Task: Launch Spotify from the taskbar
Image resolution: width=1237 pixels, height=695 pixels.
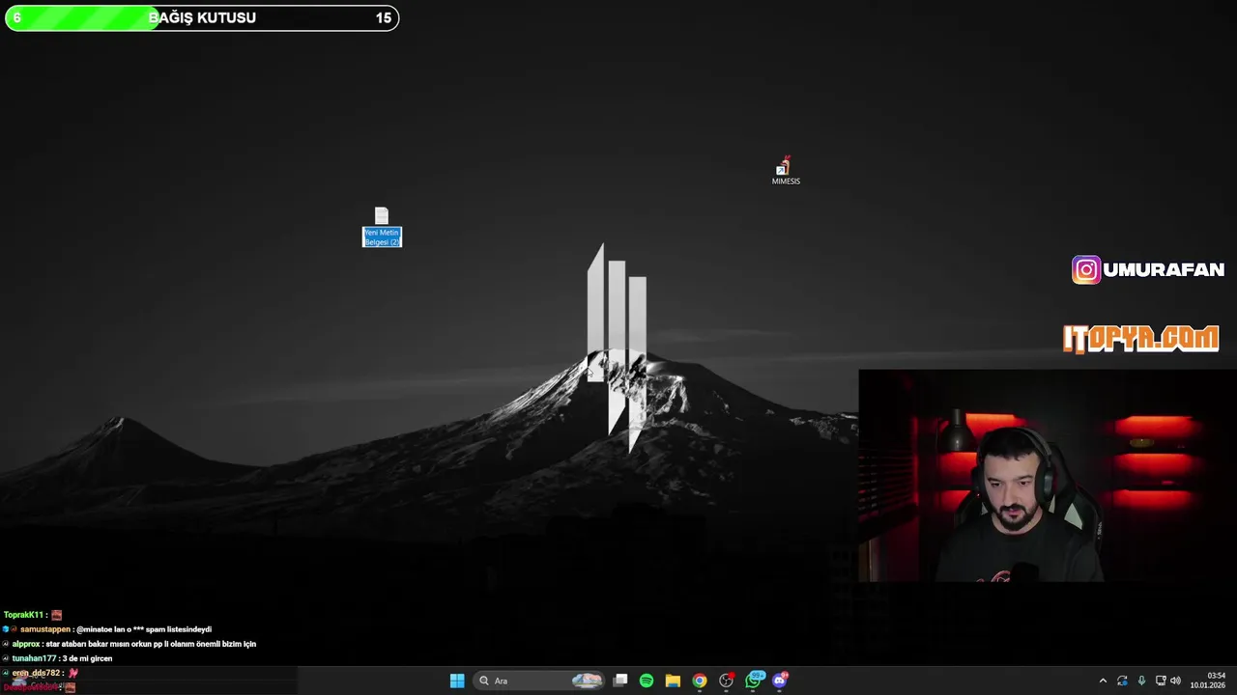Action: (647, 681)
